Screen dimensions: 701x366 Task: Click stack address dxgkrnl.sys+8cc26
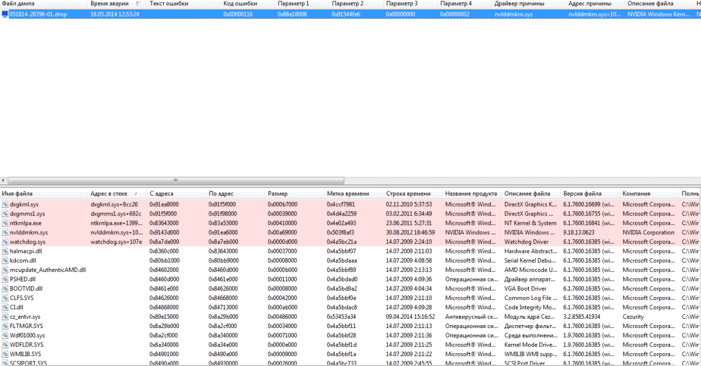pyautogui.click(x=114, y=204)
